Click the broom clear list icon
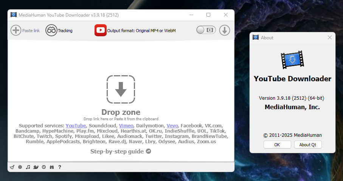The height and width of the screenshot is (181, 343). tap(12, 167)
